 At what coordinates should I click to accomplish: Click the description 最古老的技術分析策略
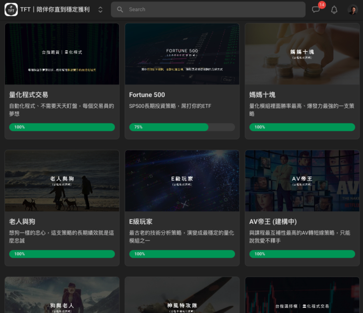coord(181,237)
